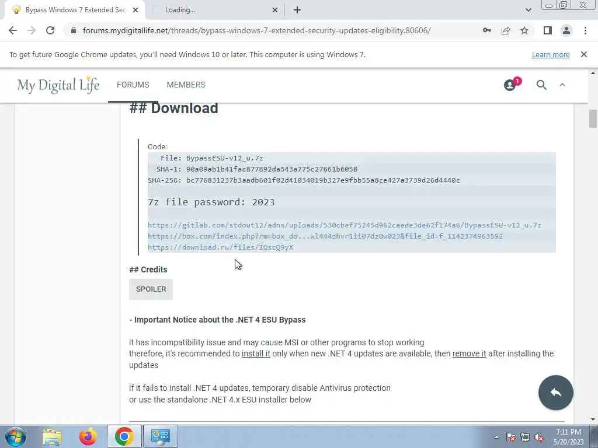
Task: Click the scrollbar down arrow
Action: (x=593, y=419)
